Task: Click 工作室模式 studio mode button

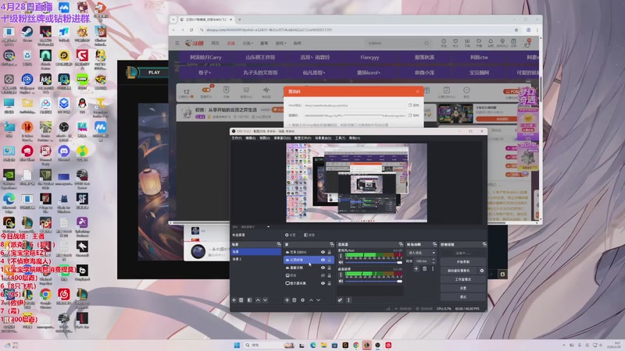Action: [x=462, y=279]
